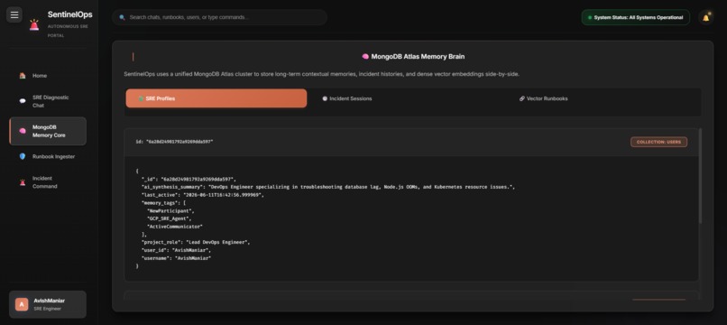Click the description text about unified Atlas cluster

point(321,74)
